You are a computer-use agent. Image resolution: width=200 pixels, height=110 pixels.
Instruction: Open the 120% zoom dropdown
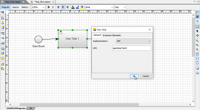[38, 7]
